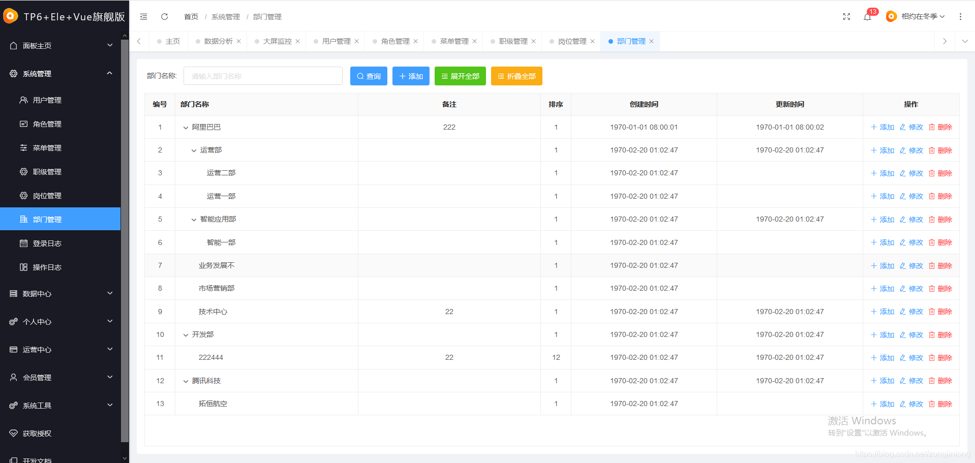Open 菜单管理 in sidebar
This screenshot has height=463, width=975.
(x=60, y=148)
